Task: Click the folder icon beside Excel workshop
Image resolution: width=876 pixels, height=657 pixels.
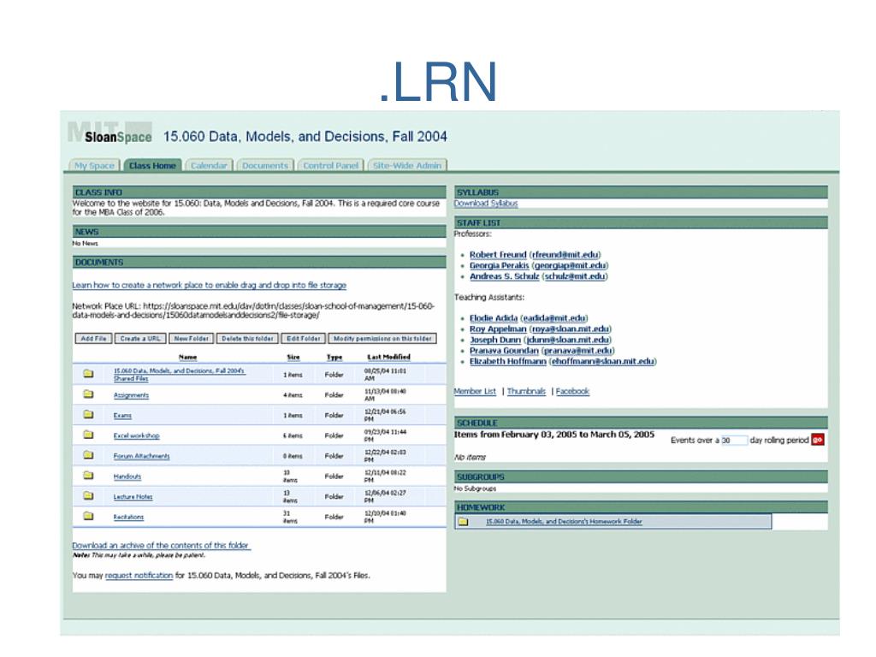Action: (x=88, y=434)
